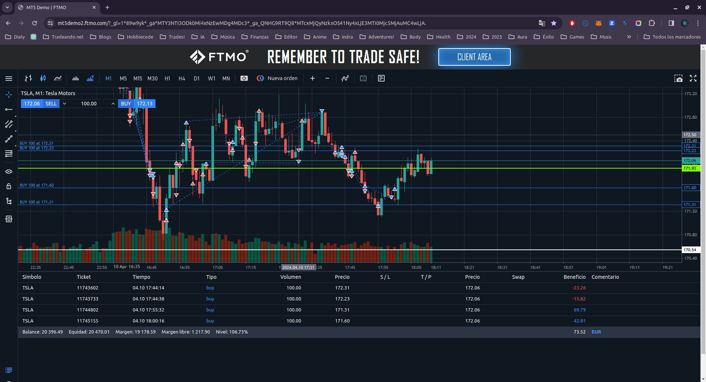Select the crosshair cursor tool
Viewport: 706px width, 382px height.
point(9,95)
